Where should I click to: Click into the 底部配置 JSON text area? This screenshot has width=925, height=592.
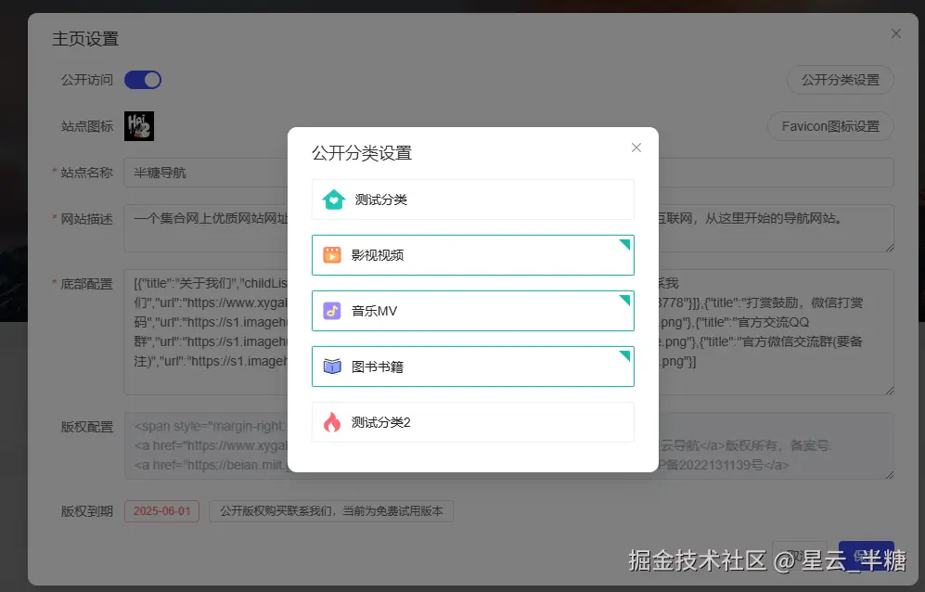tap(508, 331)
